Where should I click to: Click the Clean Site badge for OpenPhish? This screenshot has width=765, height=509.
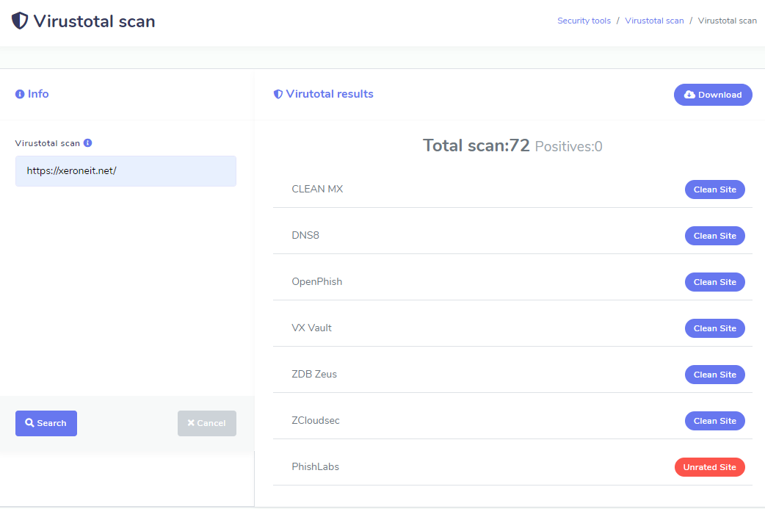(714, 282)
